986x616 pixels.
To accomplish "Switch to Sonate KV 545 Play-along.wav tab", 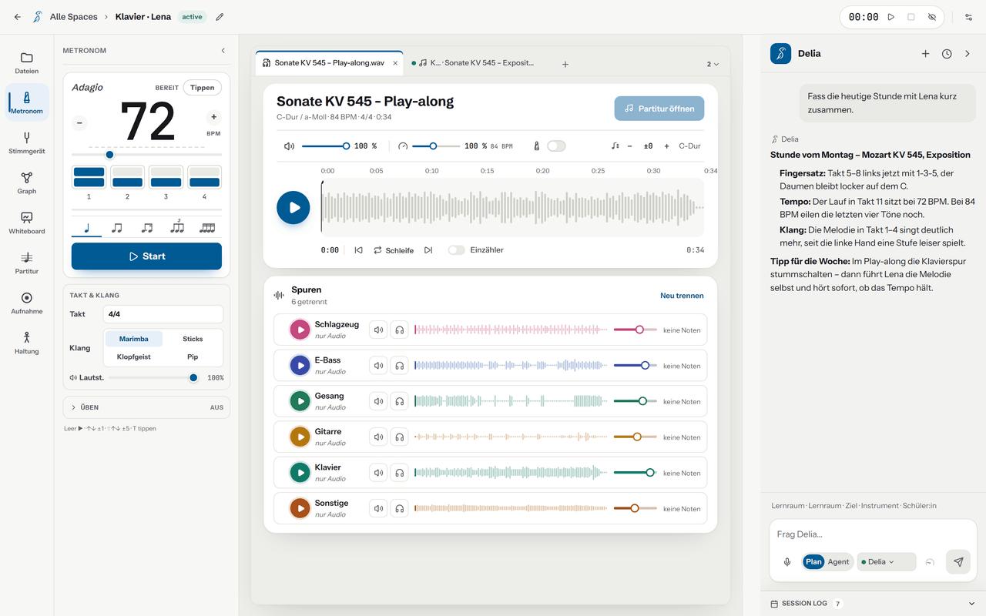I will pyautogui.click(x=330, y=63).
